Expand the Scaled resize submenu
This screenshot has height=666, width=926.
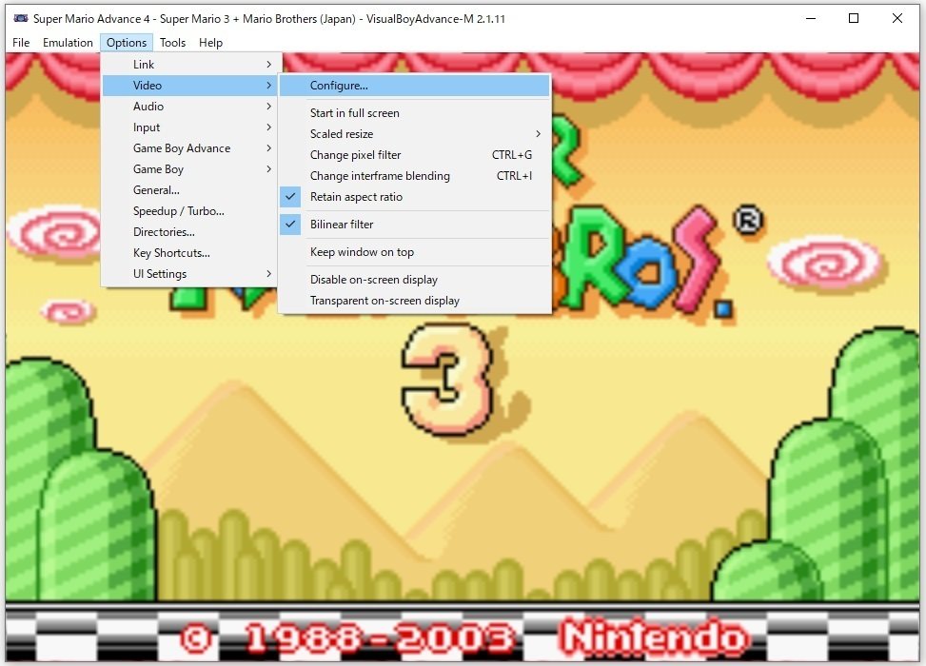tap(415, 134)
